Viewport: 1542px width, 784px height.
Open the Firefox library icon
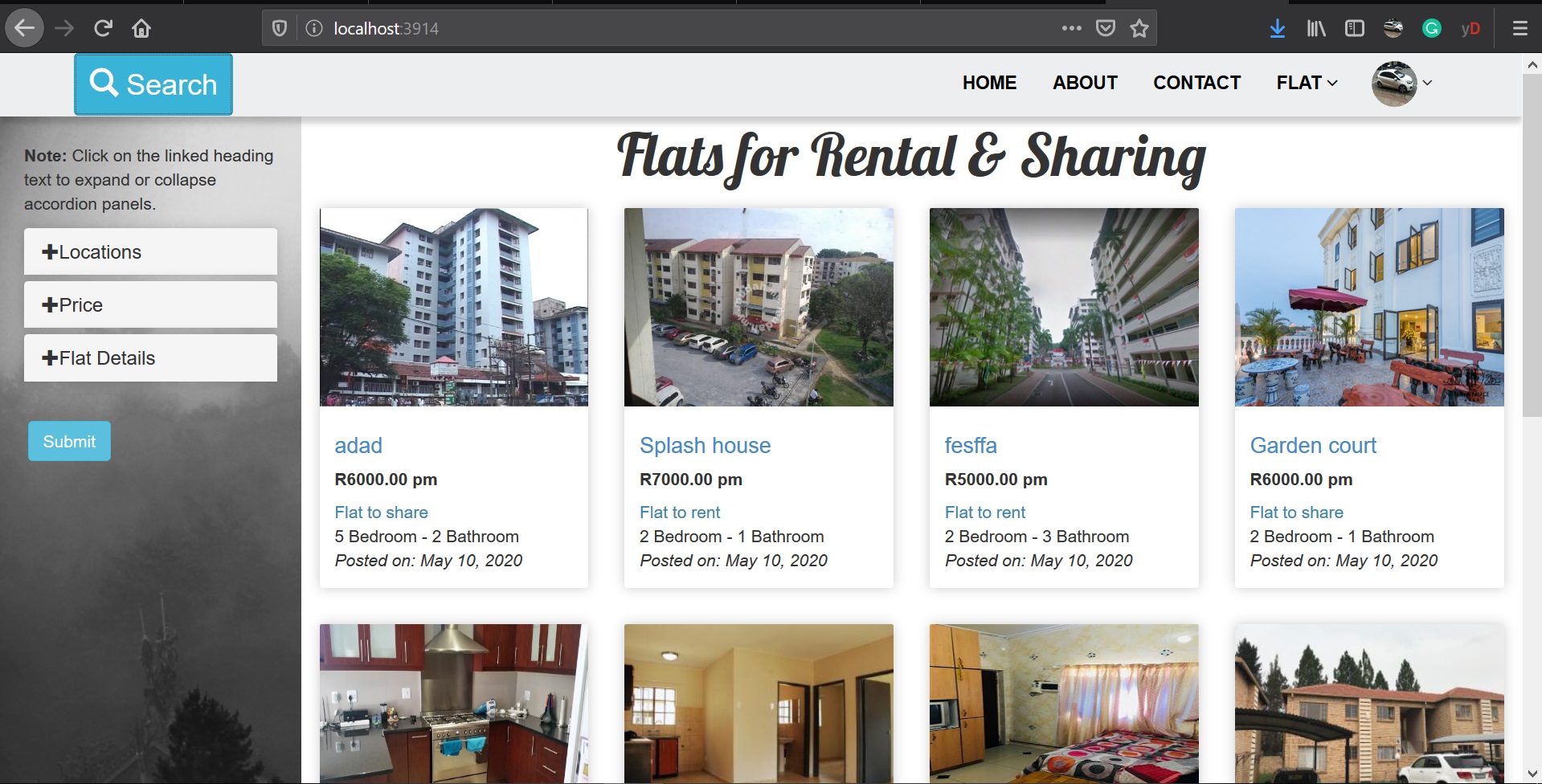click(x=1315, y=28)
